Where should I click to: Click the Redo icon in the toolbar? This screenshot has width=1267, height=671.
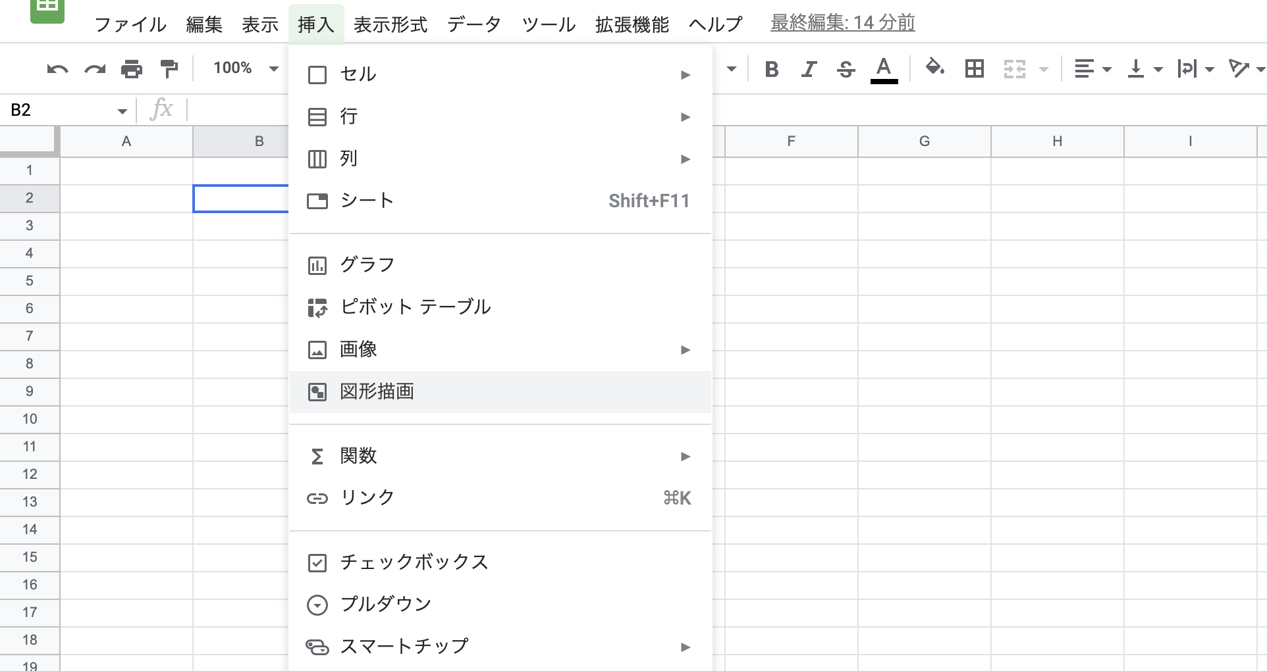[94, 68]
